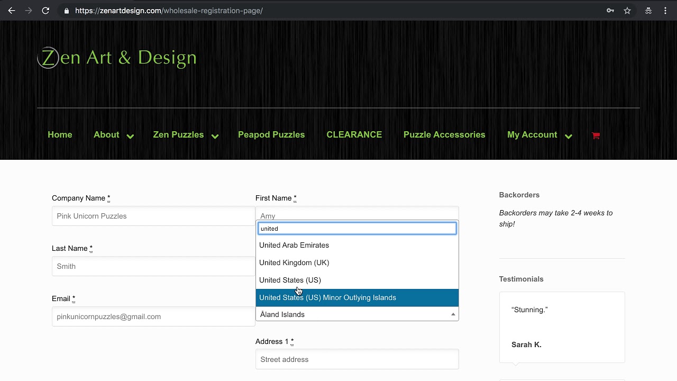Click the Testimonials heading
Screen dimensions: 677x381
(x=521, y=279)
